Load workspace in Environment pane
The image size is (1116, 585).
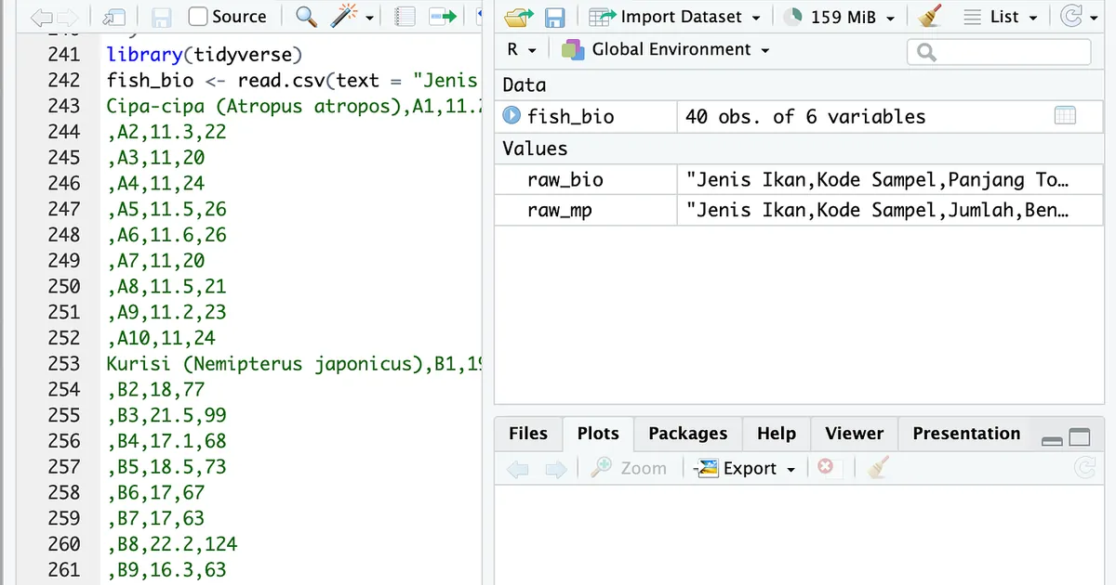518,17
